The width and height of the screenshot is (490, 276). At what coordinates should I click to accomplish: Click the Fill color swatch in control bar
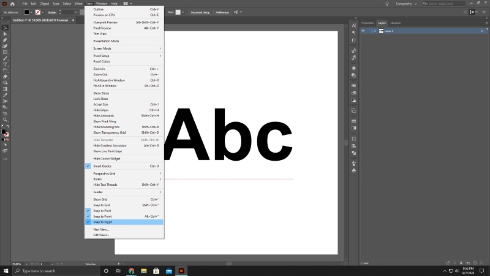(x=28, y=12)
